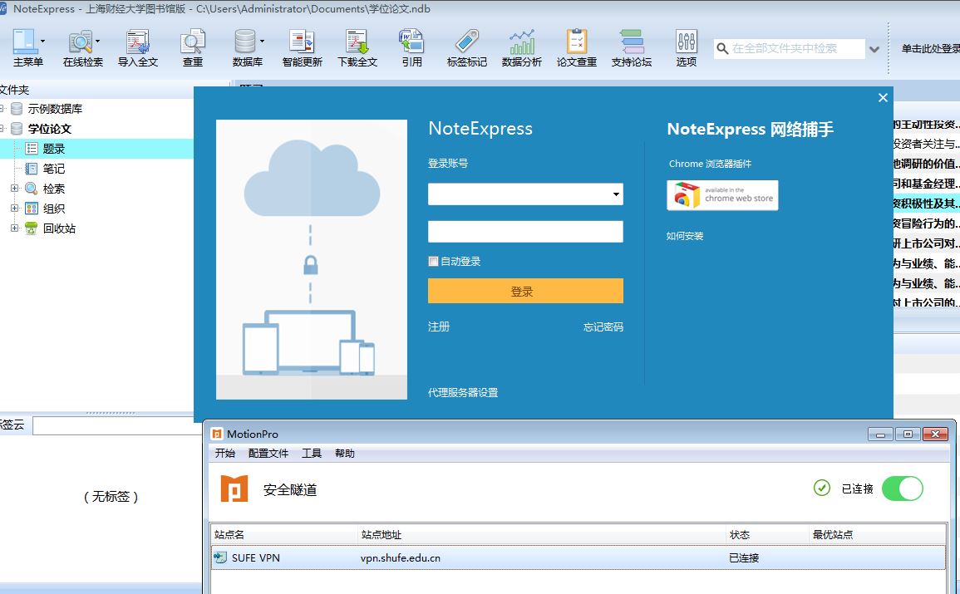
Task: Follow the 忘记密码 forgot password link
Action: [603, 326]
